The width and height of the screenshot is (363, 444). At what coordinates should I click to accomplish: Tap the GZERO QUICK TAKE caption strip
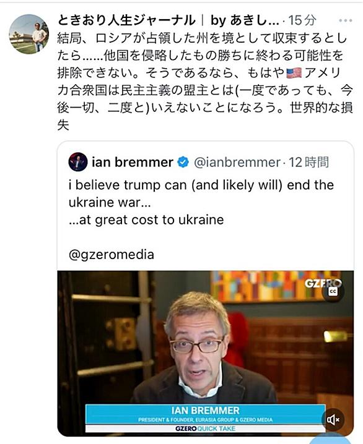coord(205,429)
